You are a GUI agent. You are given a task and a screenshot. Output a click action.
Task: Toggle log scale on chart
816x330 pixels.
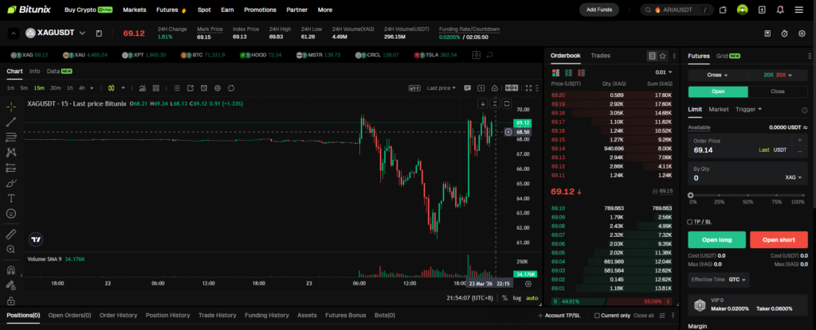coord(516,297)
